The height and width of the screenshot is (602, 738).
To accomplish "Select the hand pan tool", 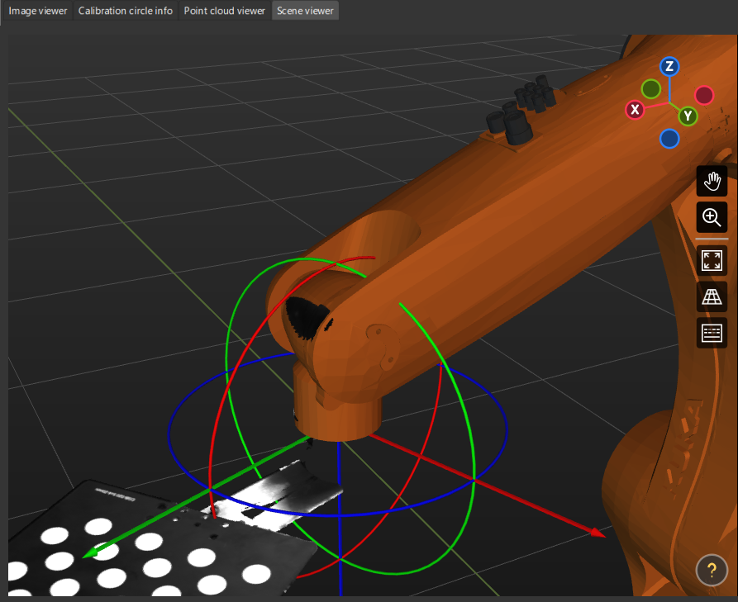I will [712, 181].
